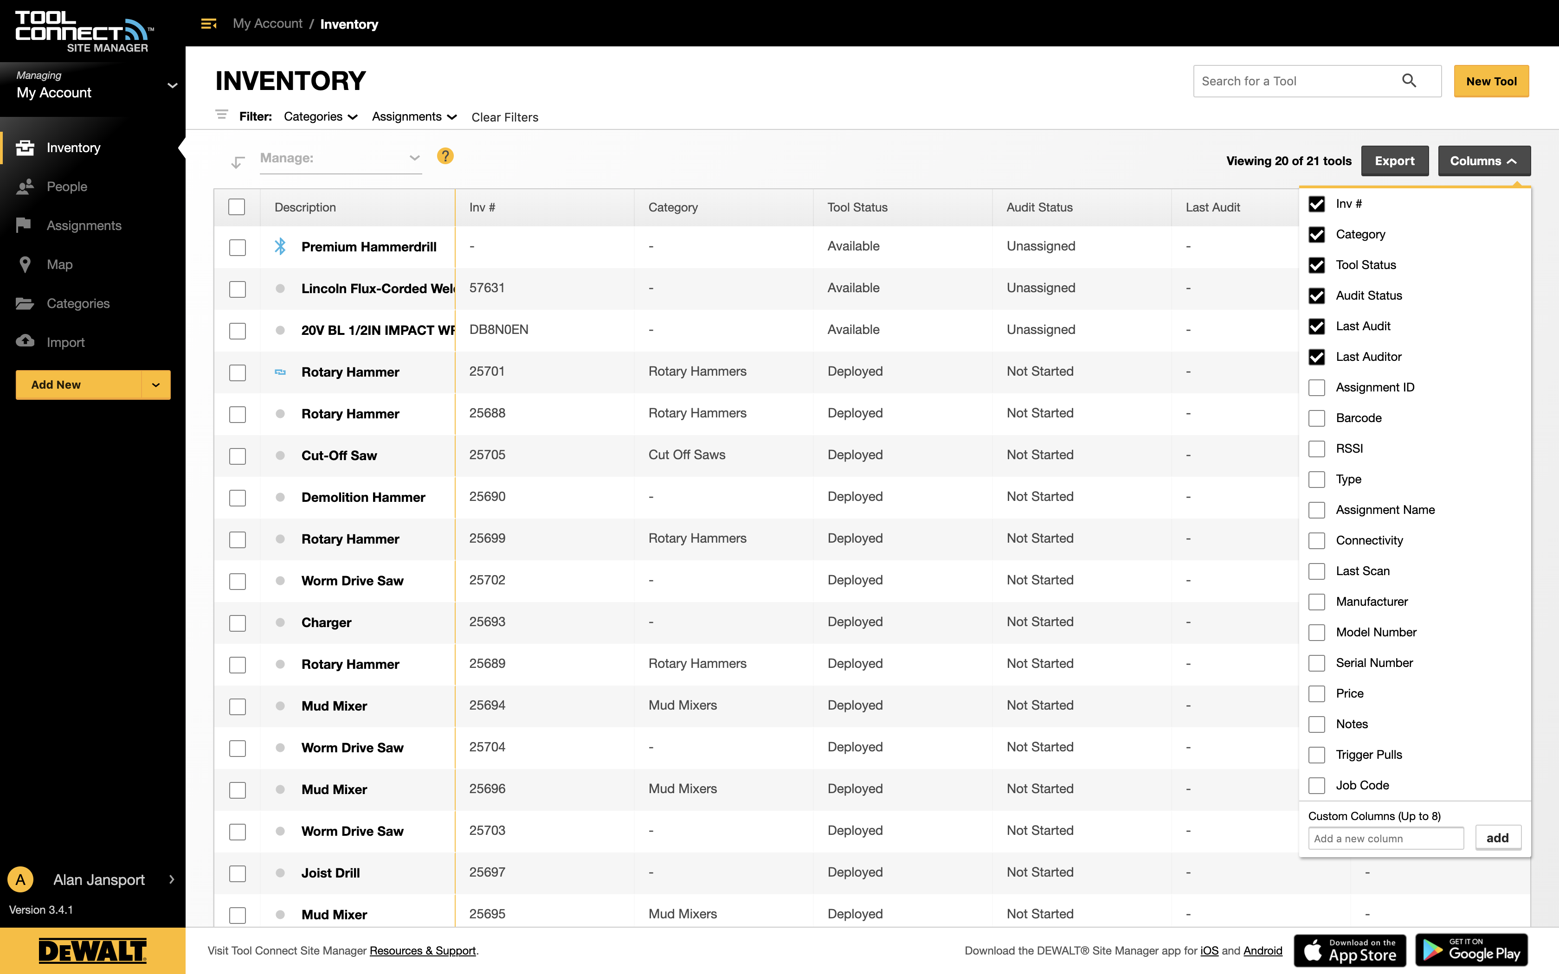Click the Tool Connect Site Manager logo
The height and width of the screenshot is (974, 1559).
(84, 32)
